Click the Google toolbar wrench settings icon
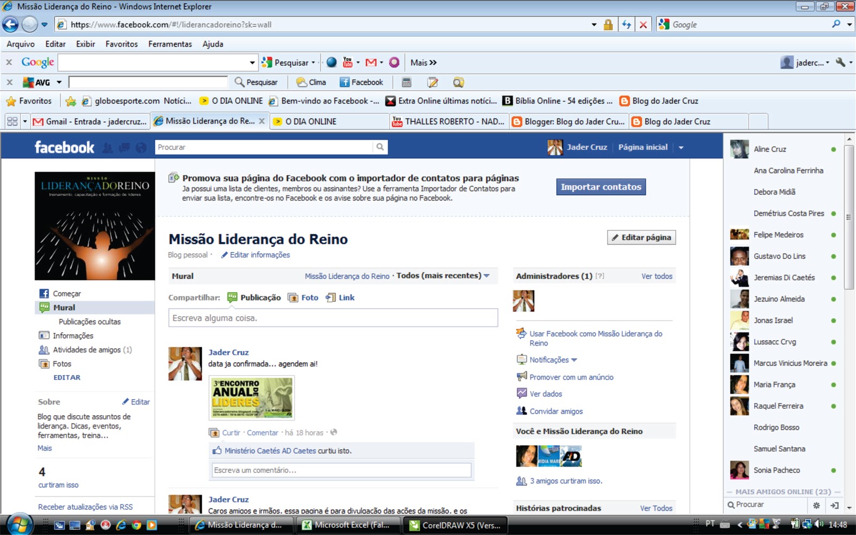The width and height of the screenshot is (856, 535). pyautogui.click(x=840, y=63)
